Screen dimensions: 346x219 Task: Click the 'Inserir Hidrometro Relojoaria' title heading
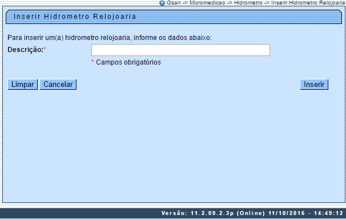(x=75, y=17)
